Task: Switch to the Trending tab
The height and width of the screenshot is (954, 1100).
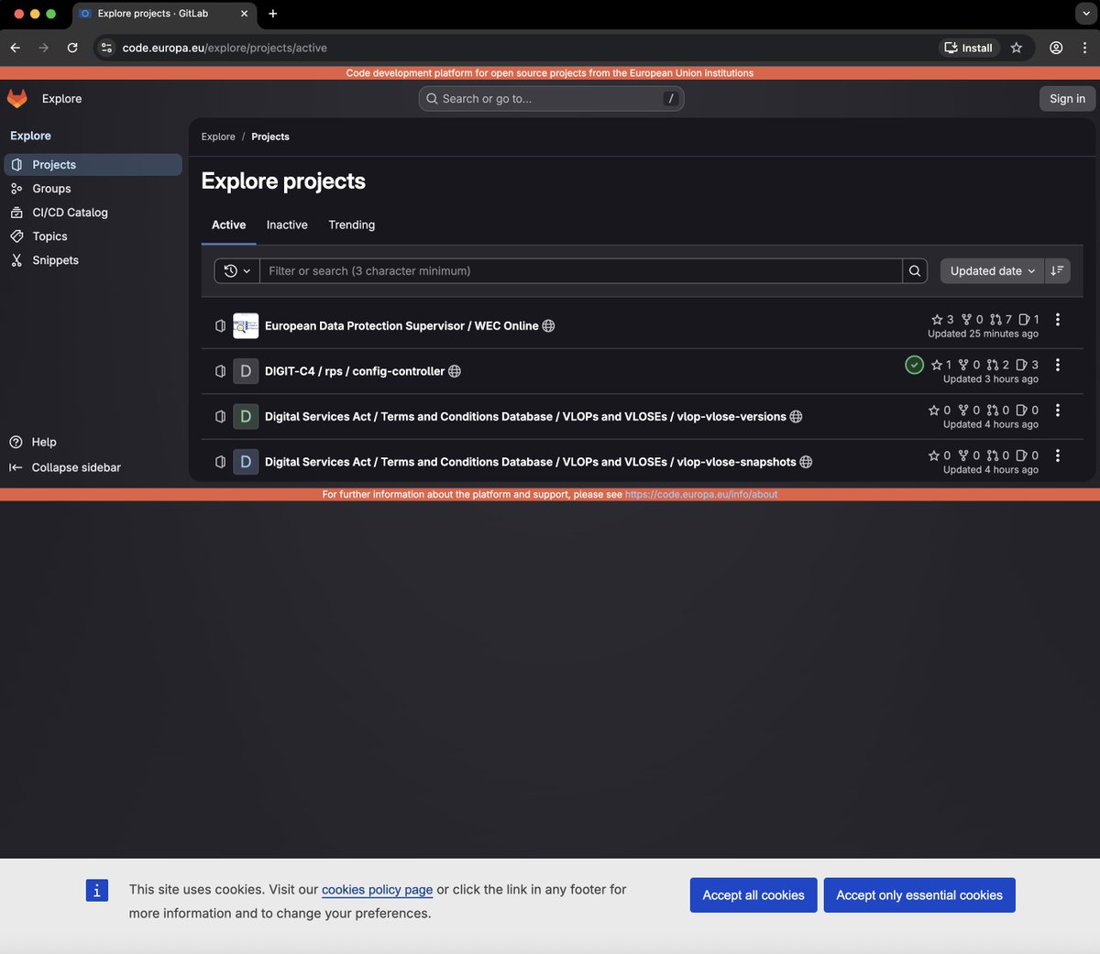Action: 352,225
